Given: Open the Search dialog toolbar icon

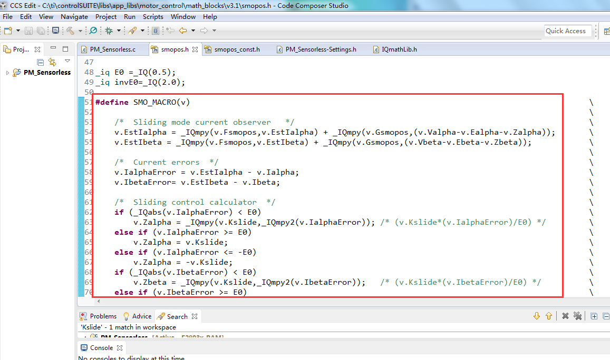Looking at the screenshot, I should pyautogui.click(x=93, y=31).
